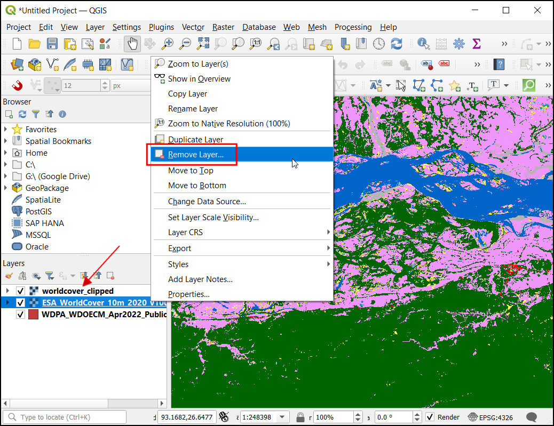The height and width of the screenshot is (426, 554).
Task: Click the Refresh map icon
Action: 396,44
